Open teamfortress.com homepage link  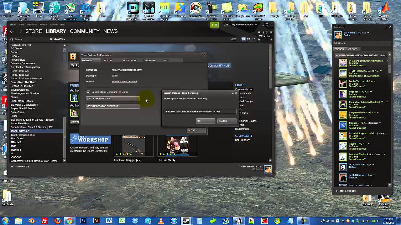pos(127,70)
